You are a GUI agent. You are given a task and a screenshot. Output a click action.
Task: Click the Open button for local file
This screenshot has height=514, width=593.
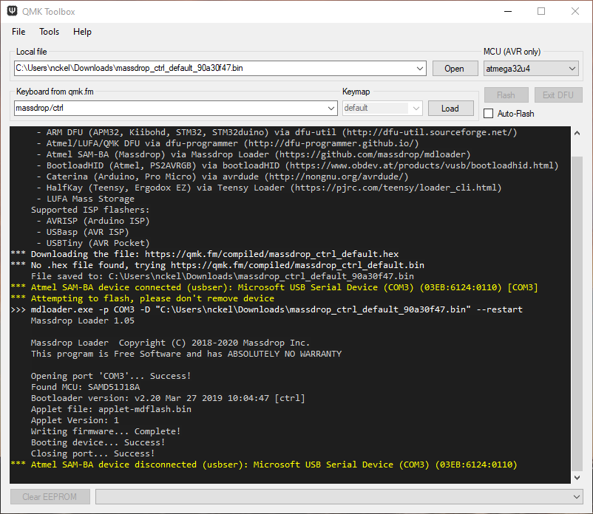coord(455,69)
